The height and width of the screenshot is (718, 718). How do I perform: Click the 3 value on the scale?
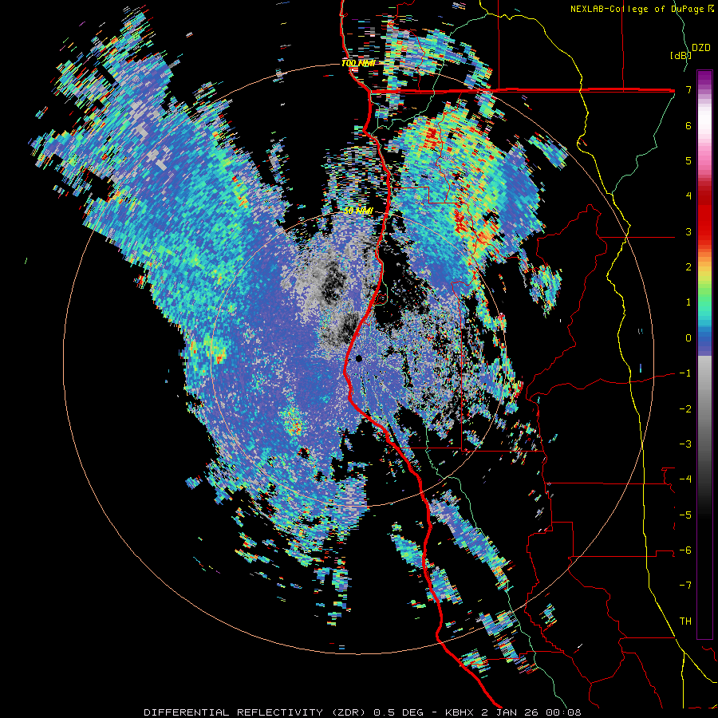(688, 231)
